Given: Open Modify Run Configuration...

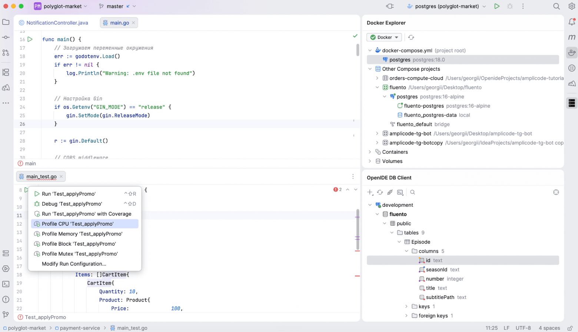Looking at the screenshot, I should [x=85, y=264].
